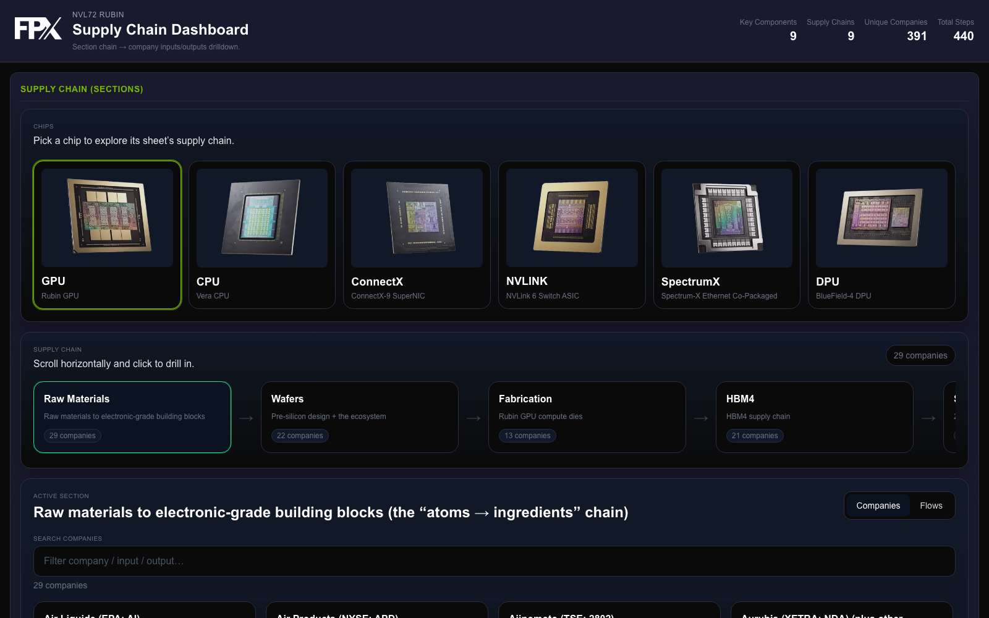Switch to the Flows view
The image size is (989, 618).
coord(931,506)
